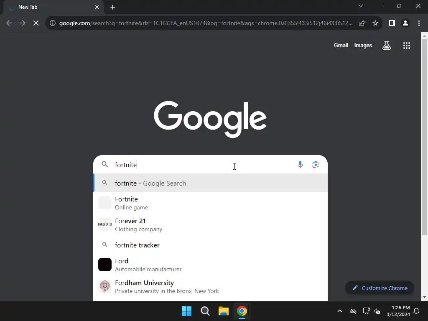Image resolution: width=428 pixels, height=321 pixels.
Task: Open Search Labs flask icon
Action: click(387, 45)
